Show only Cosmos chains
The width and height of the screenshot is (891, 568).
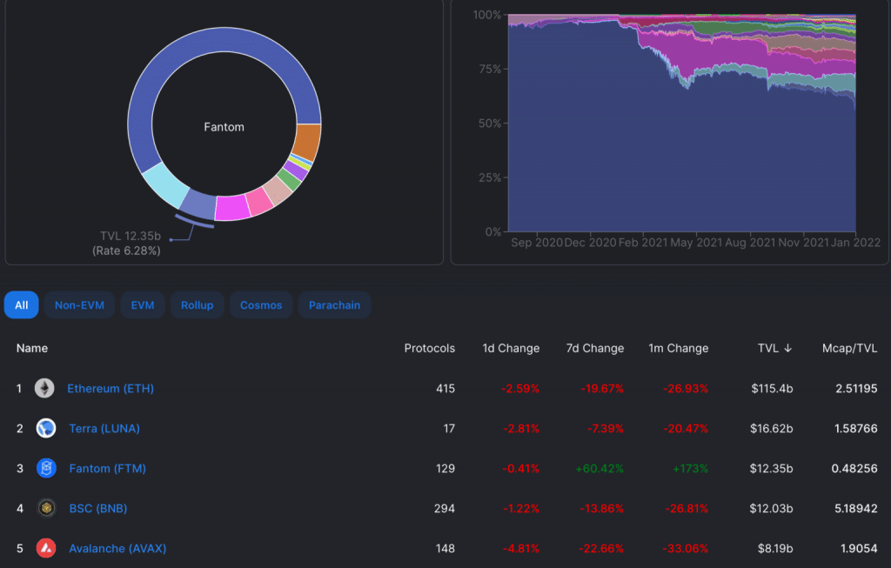click(261, 305)
